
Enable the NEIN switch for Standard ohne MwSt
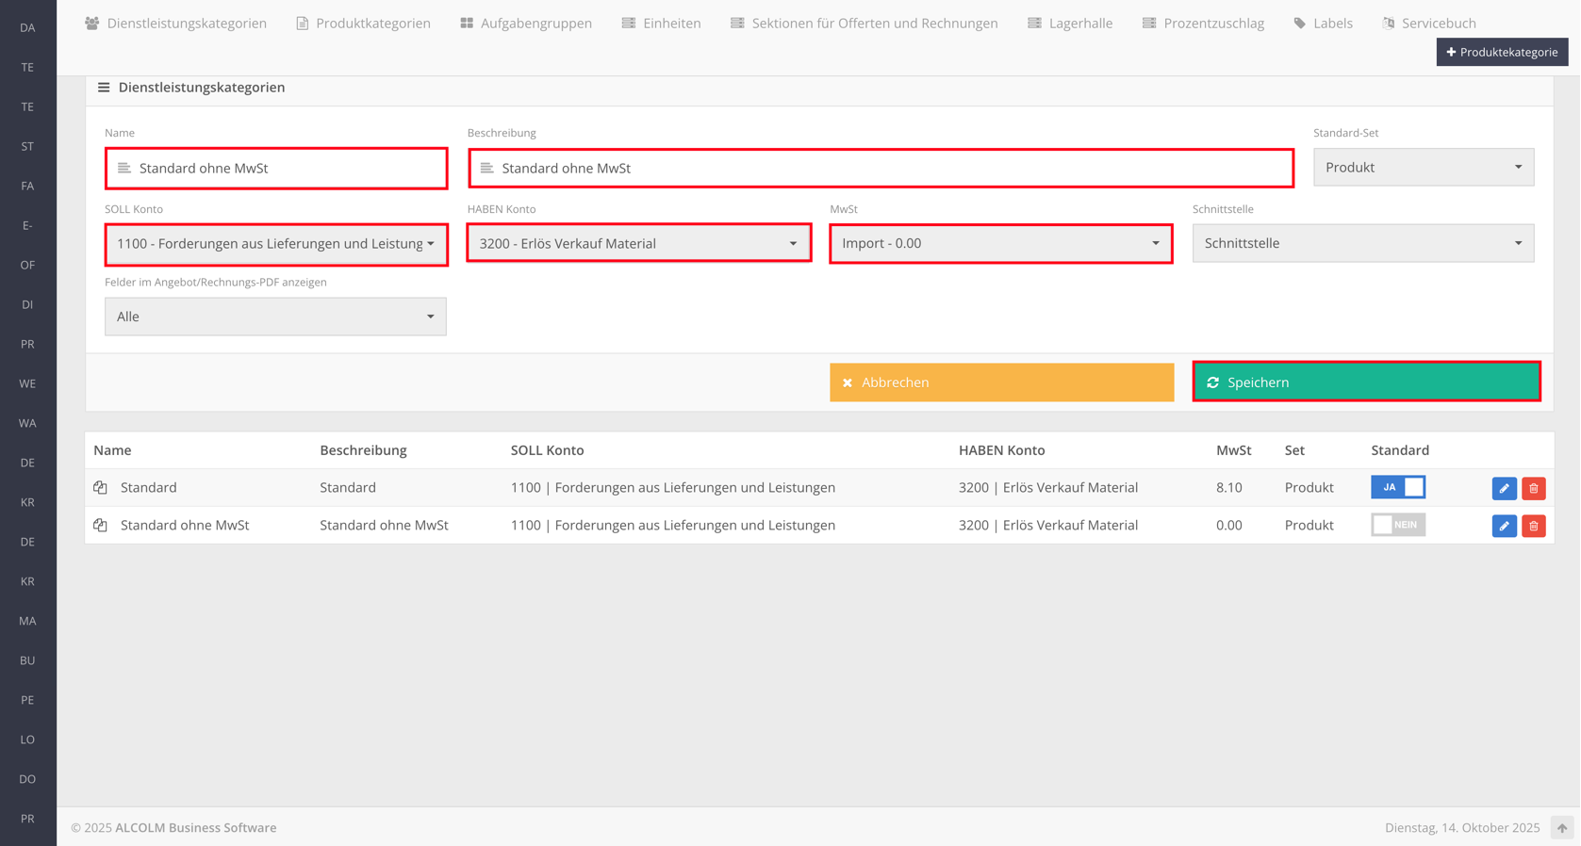[x=1397, y=525]
